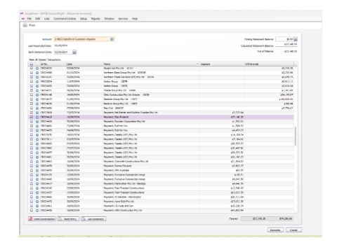Tick the Bell Plaster and Building Supplies checkbox

pyautogui.click(x=32, y=113)
